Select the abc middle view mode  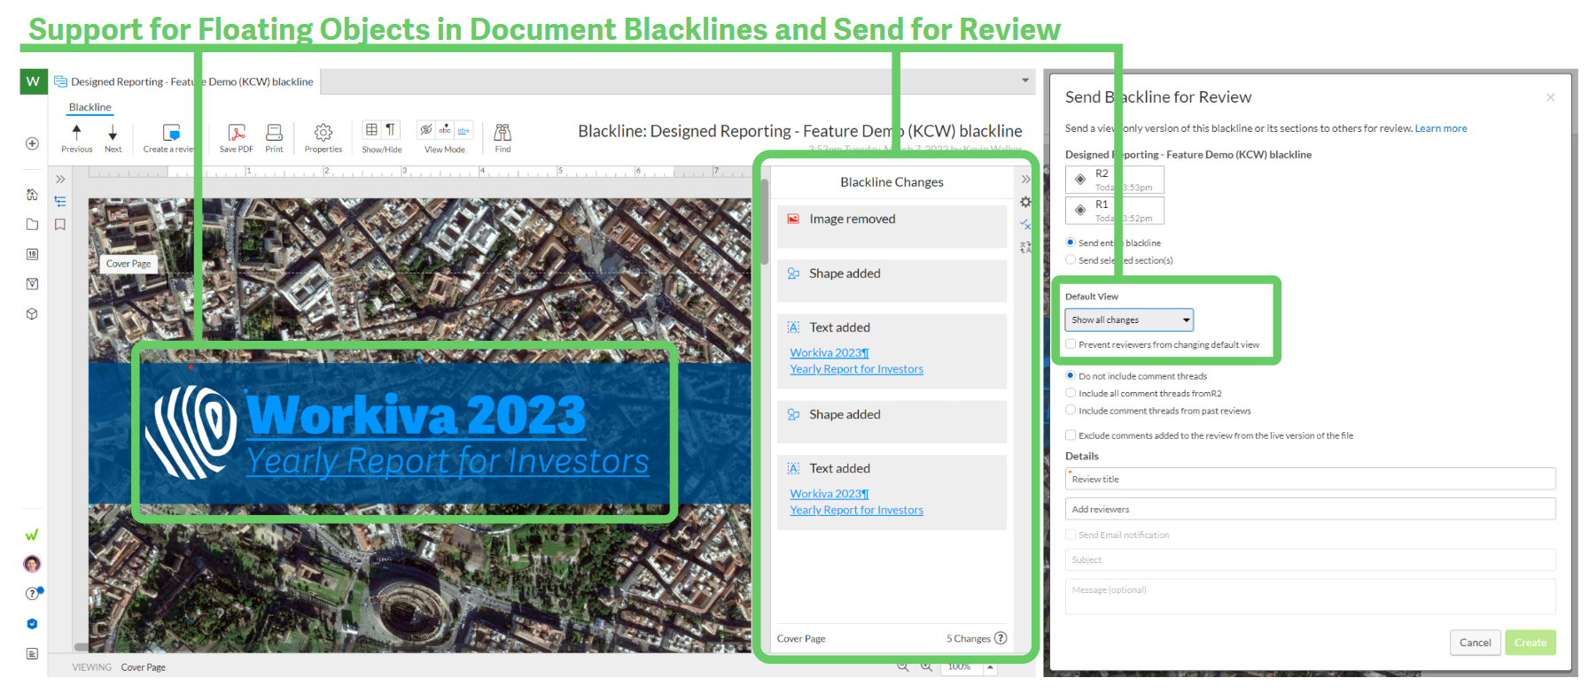445,129
